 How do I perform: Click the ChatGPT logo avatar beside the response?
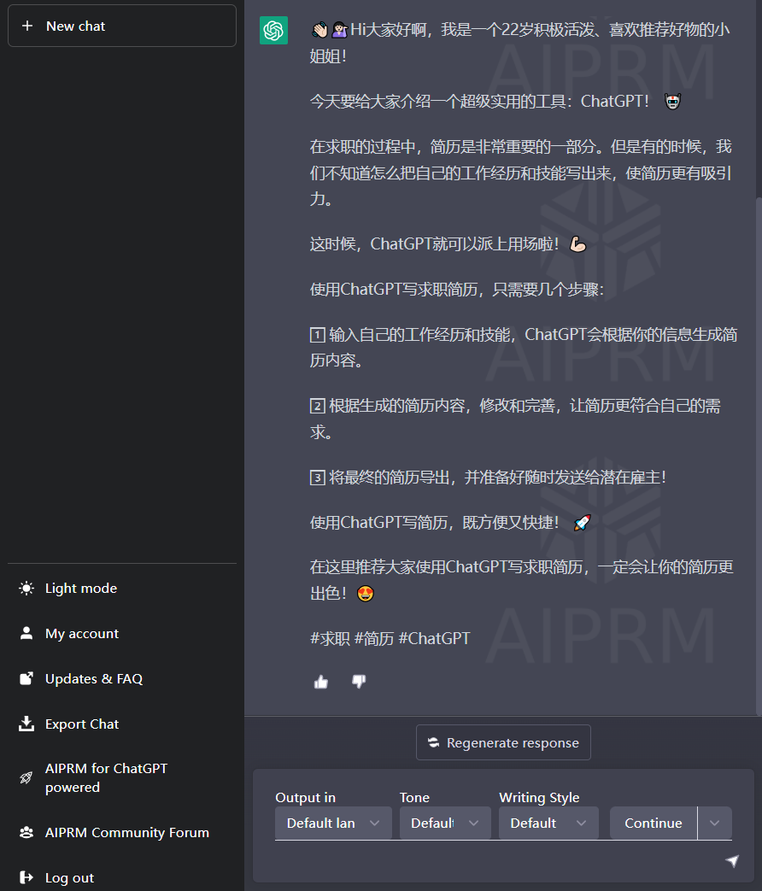(273, 30)
